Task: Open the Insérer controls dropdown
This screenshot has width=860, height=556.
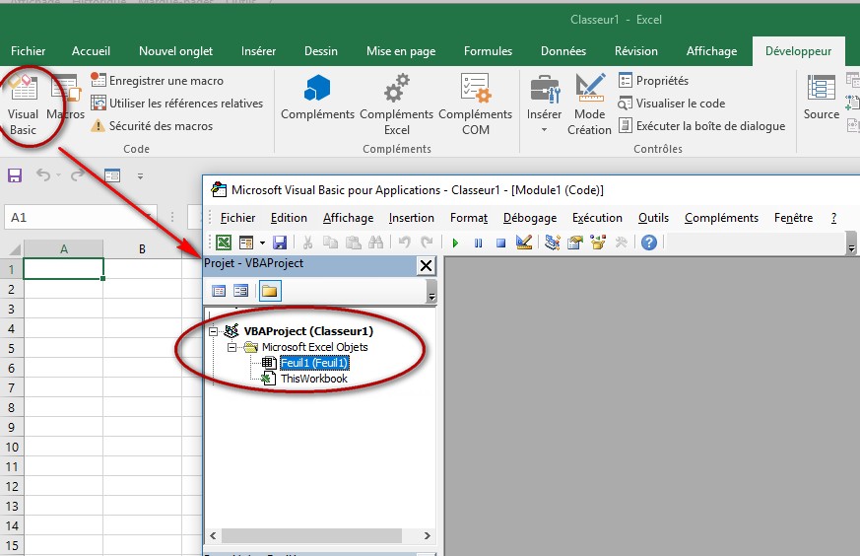Action: point(544,104)
